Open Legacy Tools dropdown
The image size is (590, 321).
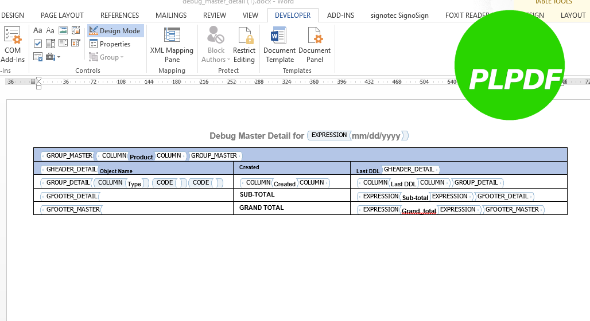53,57
